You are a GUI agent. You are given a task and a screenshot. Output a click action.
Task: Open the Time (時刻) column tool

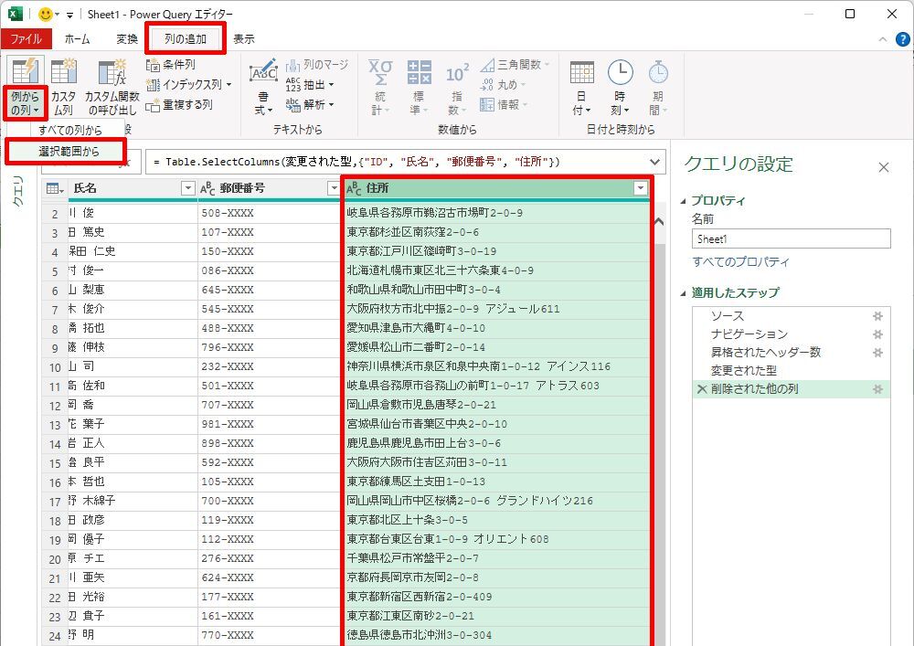[620, 88]
